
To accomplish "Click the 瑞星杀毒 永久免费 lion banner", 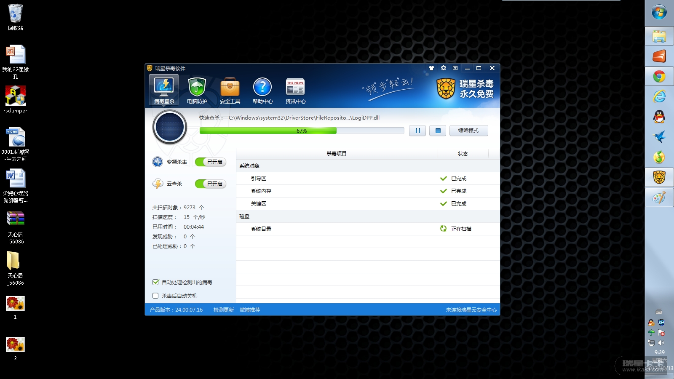I will point(465,88).
